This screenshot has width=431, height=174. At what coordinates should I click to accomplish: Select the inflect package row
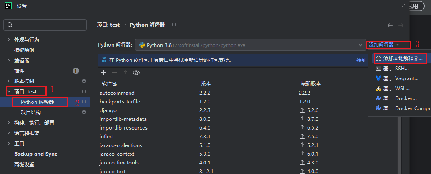[x=248, y=137]
